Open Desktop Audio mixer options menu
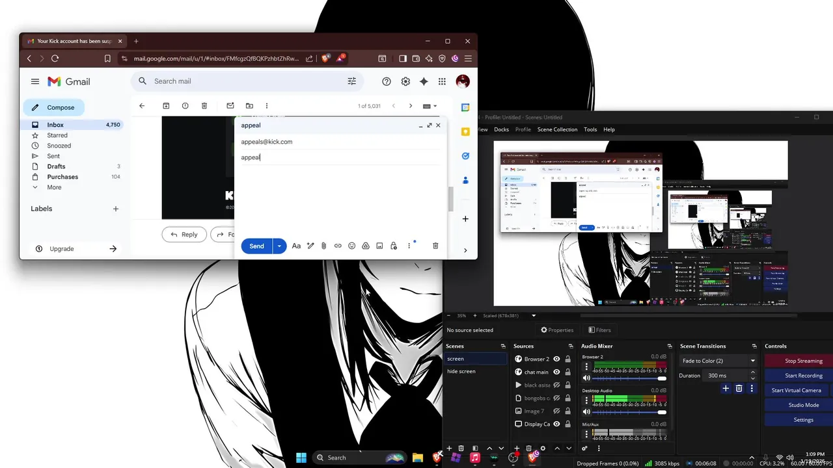Viewport: 833px width, 468px height. 586,400
